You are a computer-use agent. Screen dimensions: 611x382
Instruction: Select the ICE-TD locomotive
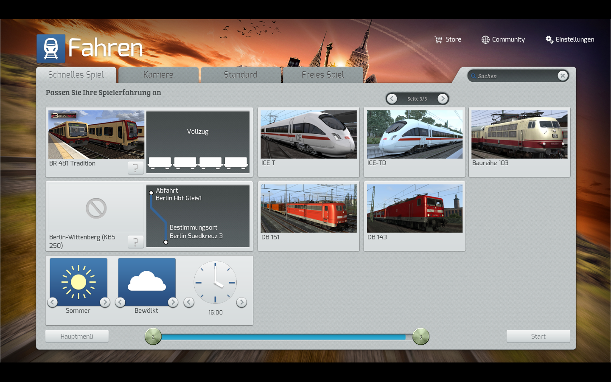415,142
